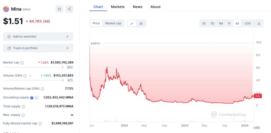Screen dimensions: 271x133
Task: Switch to line chart view icon
Action: (132, 23)
